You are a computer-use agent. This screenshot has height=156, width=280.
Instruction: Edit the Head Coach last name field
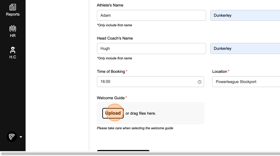coord(245,49)
